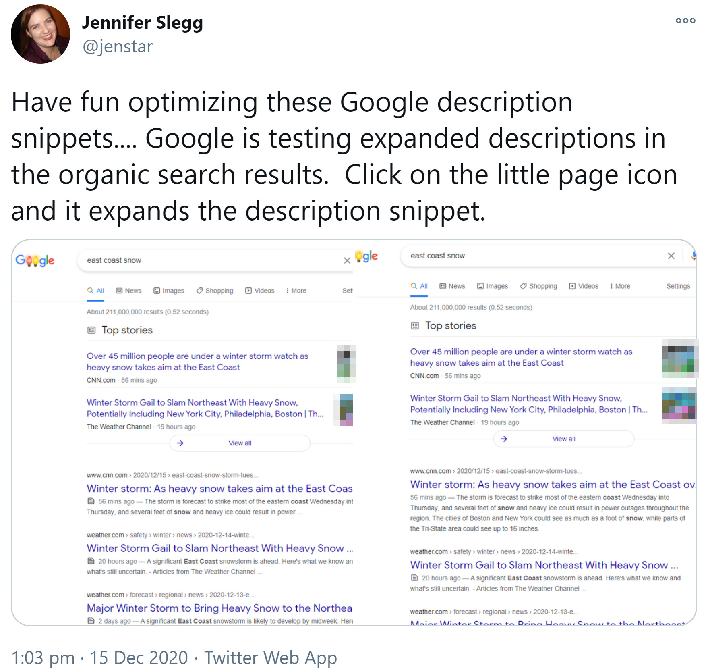This screenshot has height=672, width=708.
Task: Click the page icon to expand the CNN snippet
Action: pos(90,501)
